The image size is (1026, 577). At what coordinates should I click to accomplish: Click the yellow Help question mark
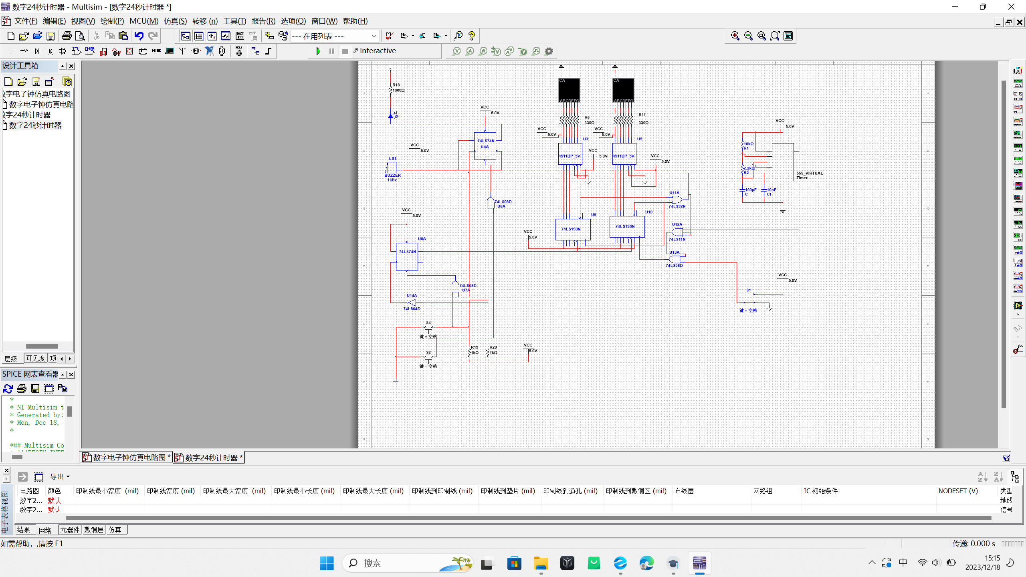[x=472, y=36]
